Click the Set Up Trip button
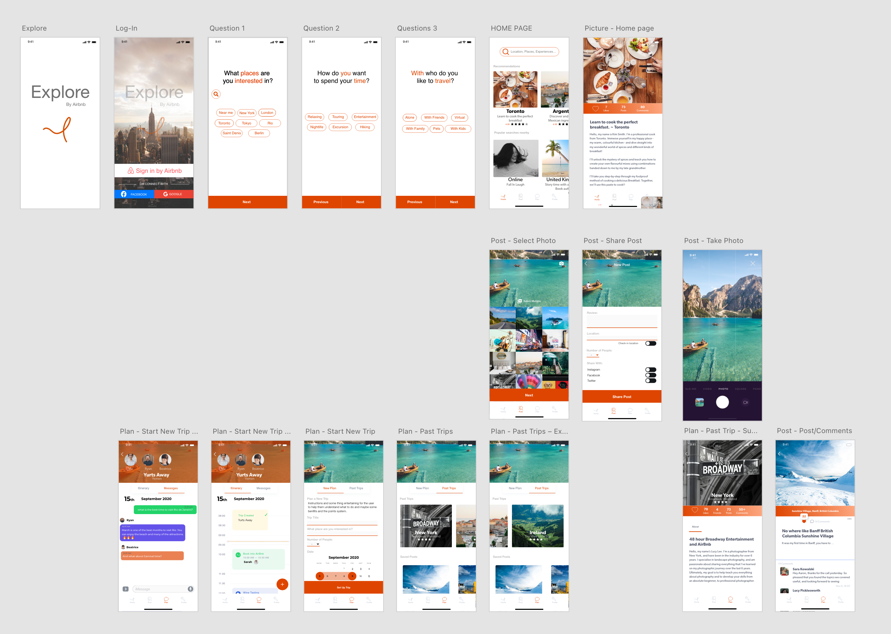891x634 pixels. (x=343, y=587)
